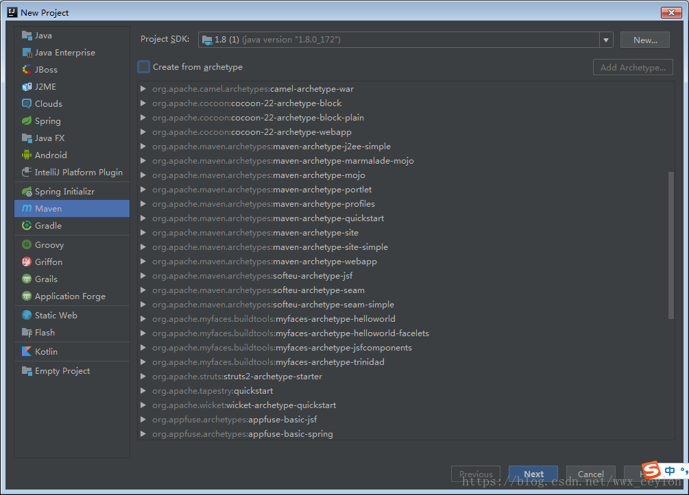Screen dimensions: 689x495
Task: Select the J2ME icon
Action: coord(27,87)
